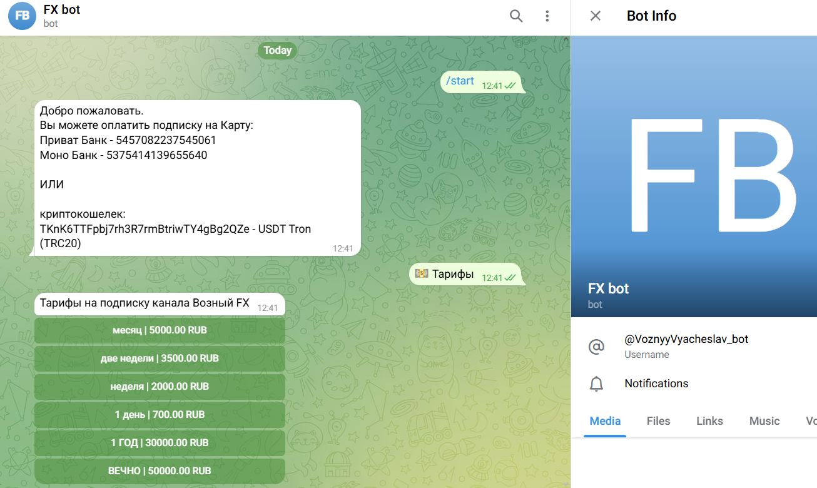The height and width of the screenshot is (488, 817).
Task: Open the large FB profile photo
Action: pyautogui.click(x=694, y=176)
